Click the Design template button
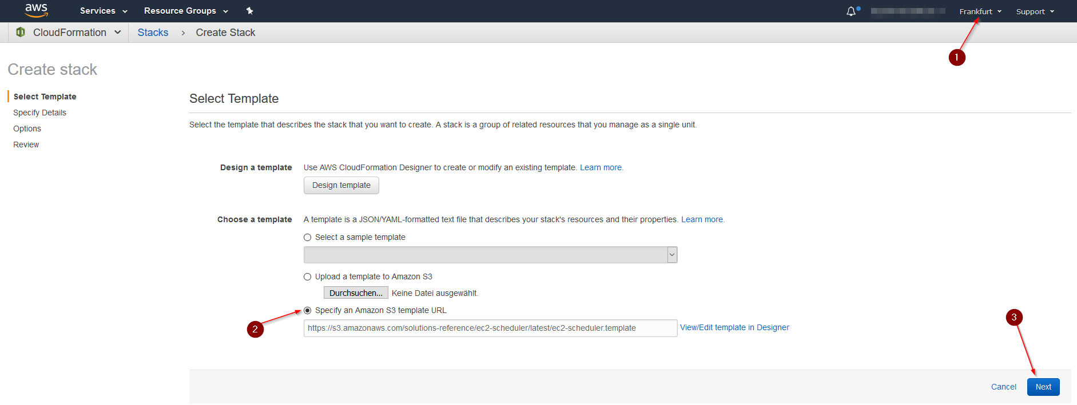This screenshot has width=1077, height=405. [x=341, y=186]
